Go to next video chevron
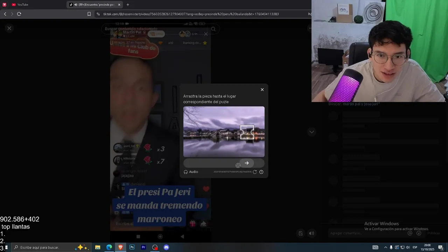 (311, 132)
